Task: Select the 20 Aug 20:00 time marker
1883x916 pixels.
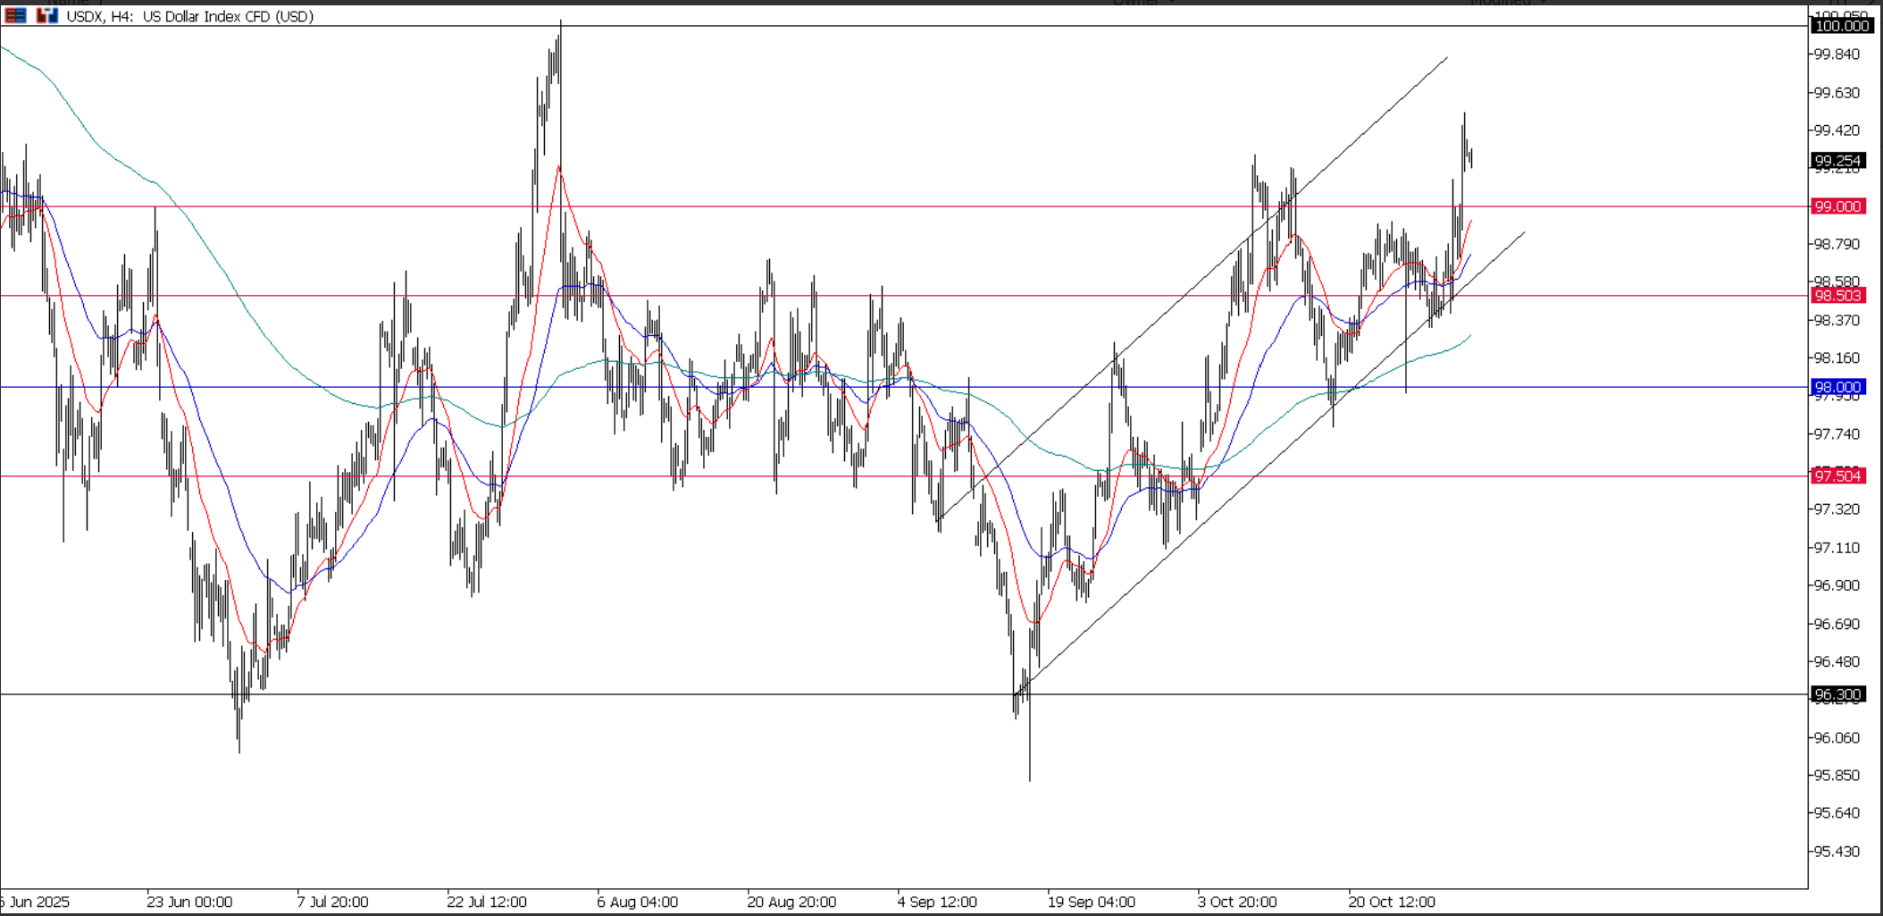Action: 791,902
